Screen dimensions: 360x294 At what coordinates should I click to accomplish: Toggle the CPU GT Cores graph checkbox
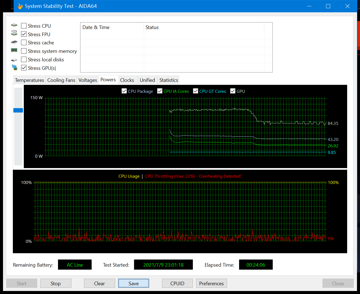point(196,91)
